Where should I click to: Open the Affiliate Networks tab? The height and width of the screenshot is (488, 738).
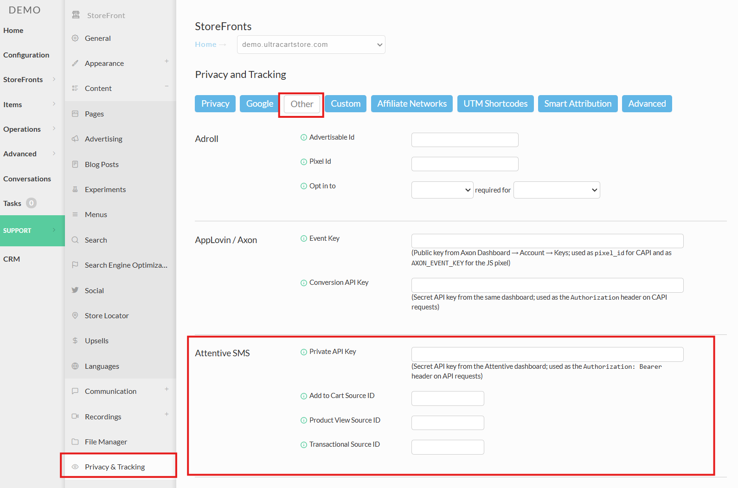point(412,103)
